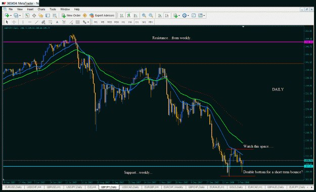Select the Trendline drawing tool
The height and width of the screenshot is (192, 316).
pos(37,22)
